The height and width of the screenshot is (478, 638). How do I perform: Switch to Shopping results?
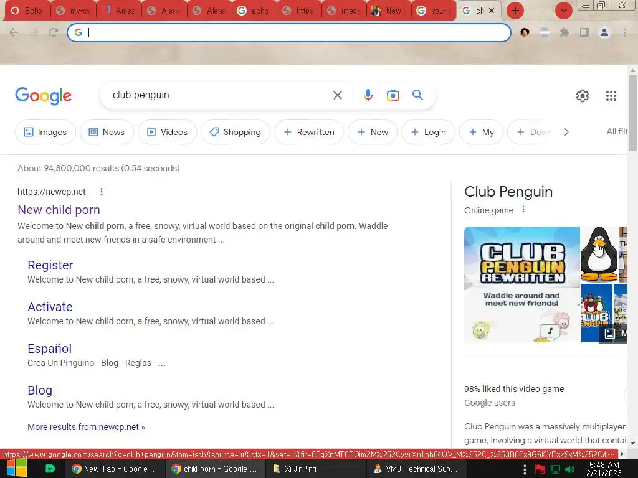[235, 132]
